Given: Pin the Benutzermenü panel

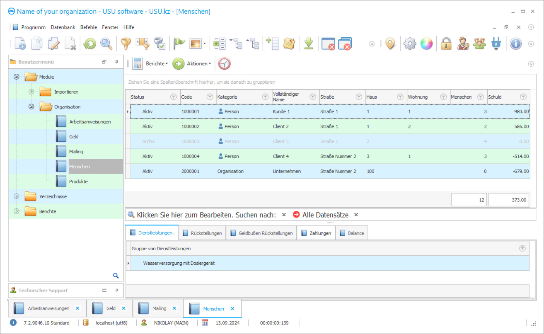Looking at the screenshot, I should pyautogui.click(x=117, y=62).
